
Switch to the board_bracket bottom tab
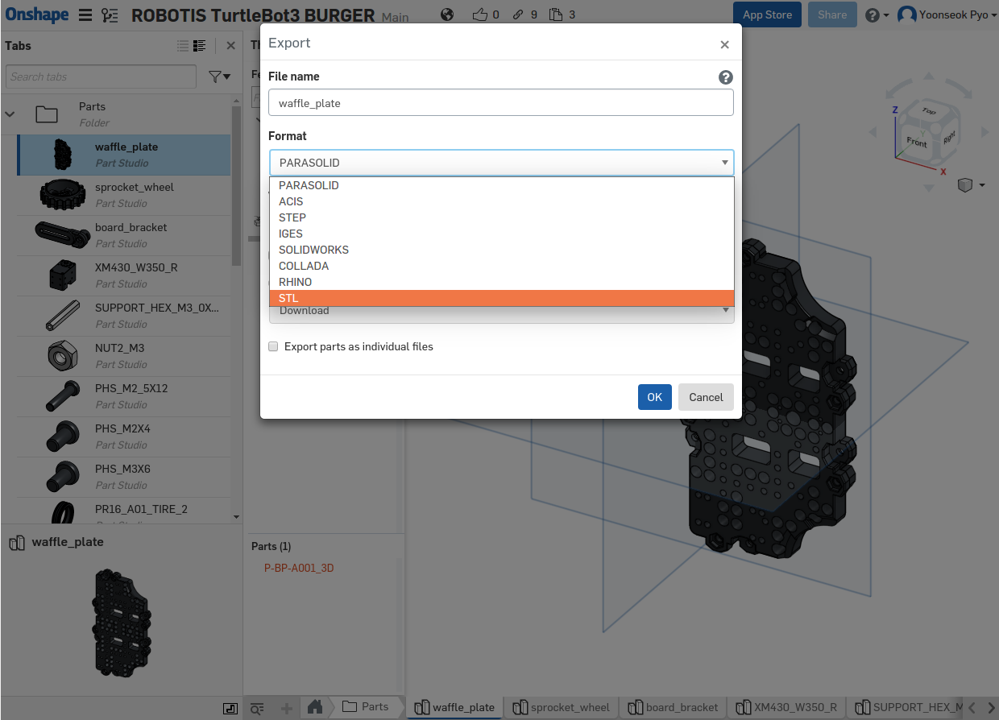pyautogui.click(x=674, y=707)
